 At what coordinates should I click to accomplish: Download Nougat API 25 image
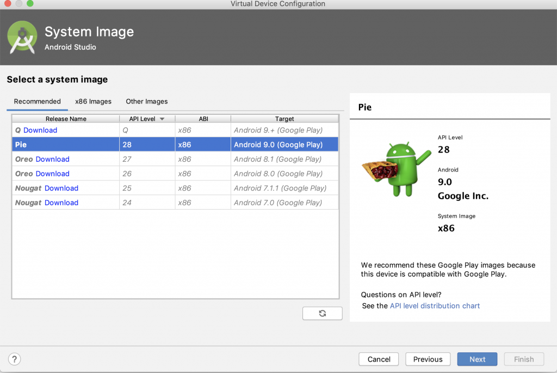(61, 188)
